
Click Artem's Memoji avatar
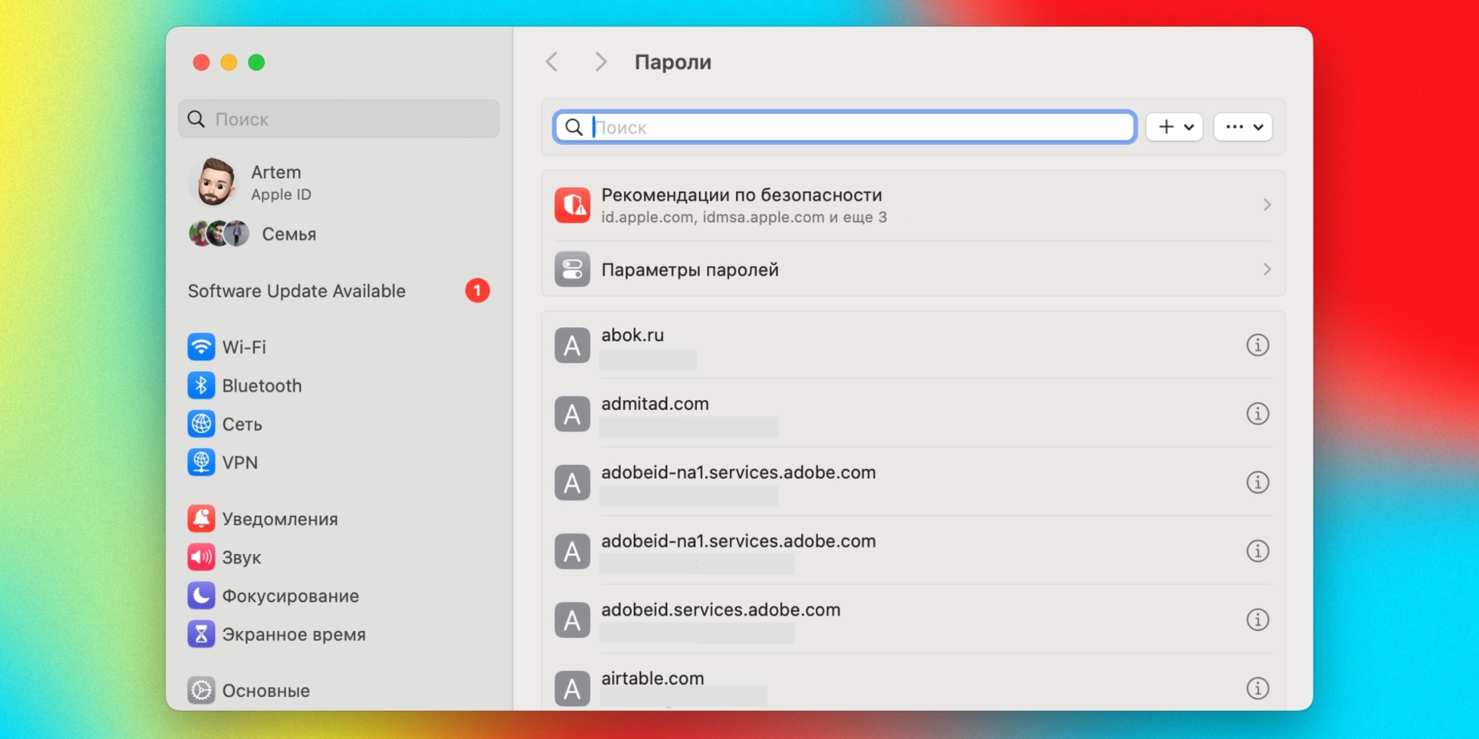point(214,182)
